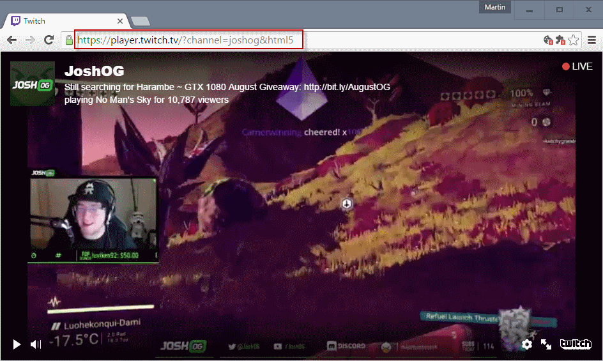Open a new tab
This screenshot has width=603, height=361.
(141, 22)
